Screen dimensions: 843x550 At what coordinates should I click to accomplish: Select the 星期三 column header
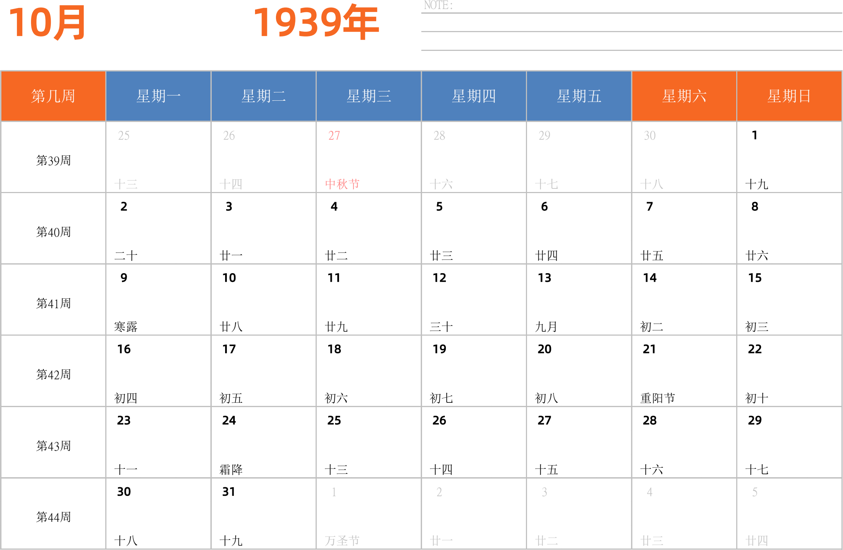click(369, 96)
